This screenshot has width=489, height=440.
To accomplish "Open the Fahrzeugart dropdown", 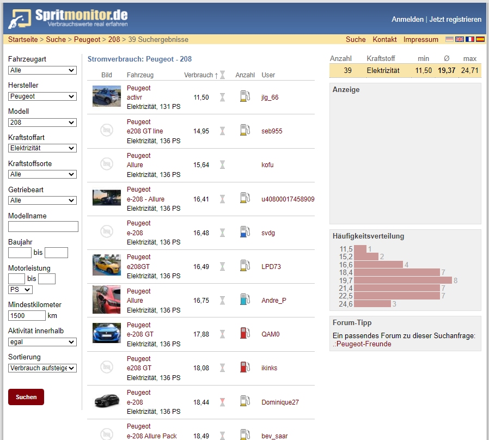I will 42,70.
